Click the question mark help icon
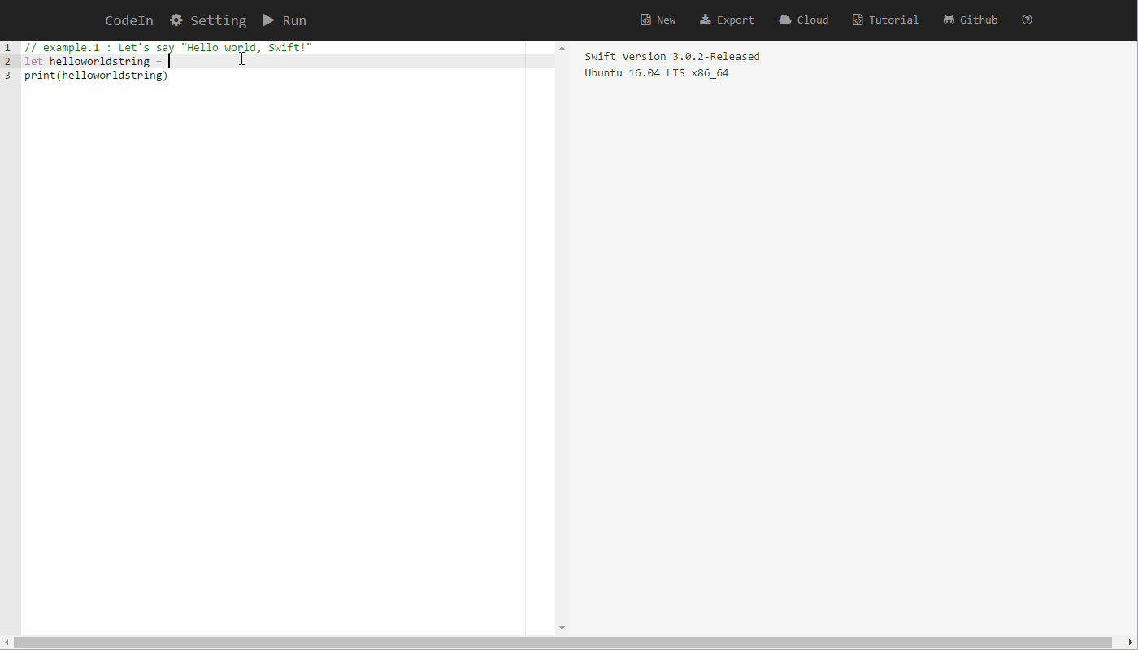Screen dimensions: 1138x650 point(1027,19)
